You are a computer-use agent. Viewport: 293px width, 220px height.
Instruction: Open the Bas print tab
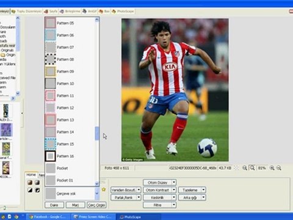tap(104, 12)
